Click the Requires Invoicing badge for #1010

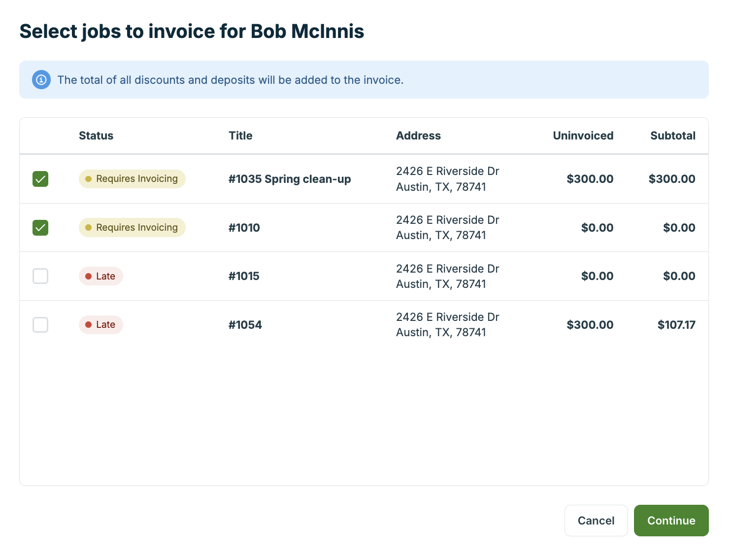point(132,228)
